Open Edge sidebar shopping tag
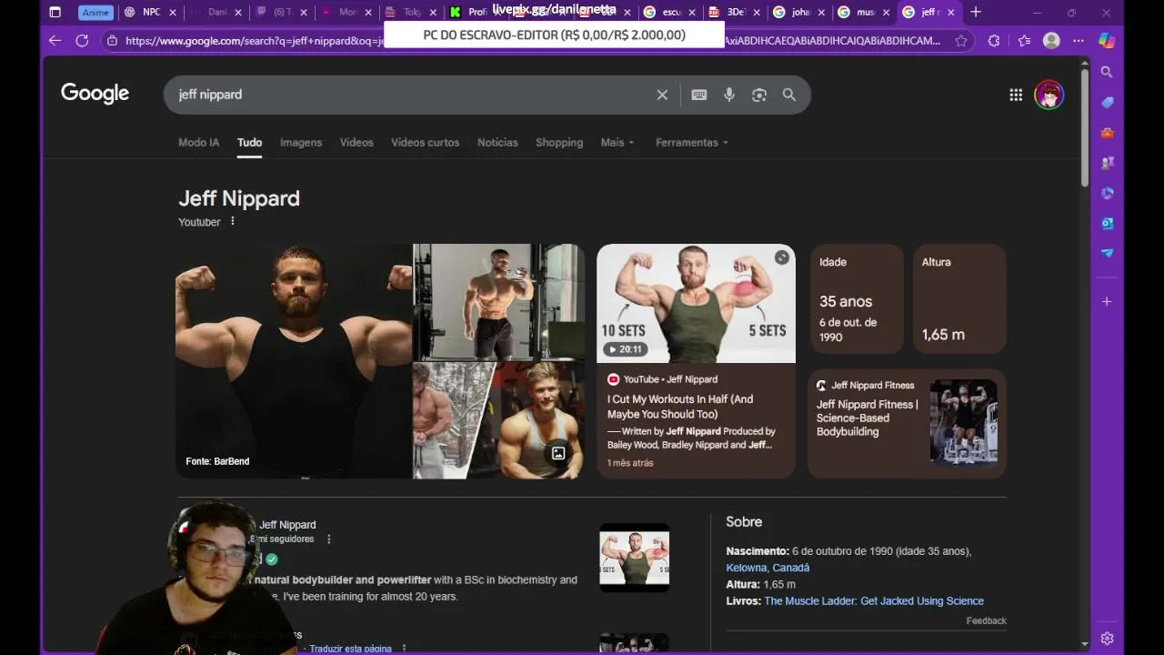Screen dimensions: 1164x655 pyautogui.click(x=1107, y=103)
